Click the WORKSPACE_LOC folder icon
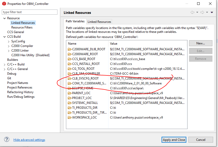Screen dimensions: 218x147 coord(69,117)
